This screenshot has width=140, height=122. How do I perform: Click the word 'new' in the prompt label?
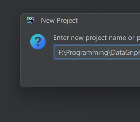77,38
